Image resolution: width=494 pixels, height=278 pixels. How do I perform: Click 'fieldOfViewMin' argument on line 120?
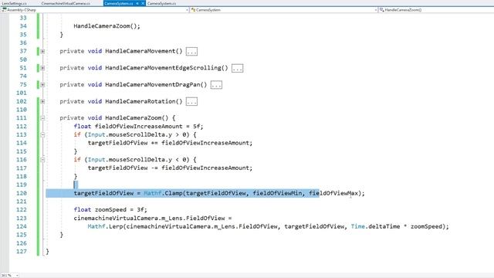click(277, 193)
